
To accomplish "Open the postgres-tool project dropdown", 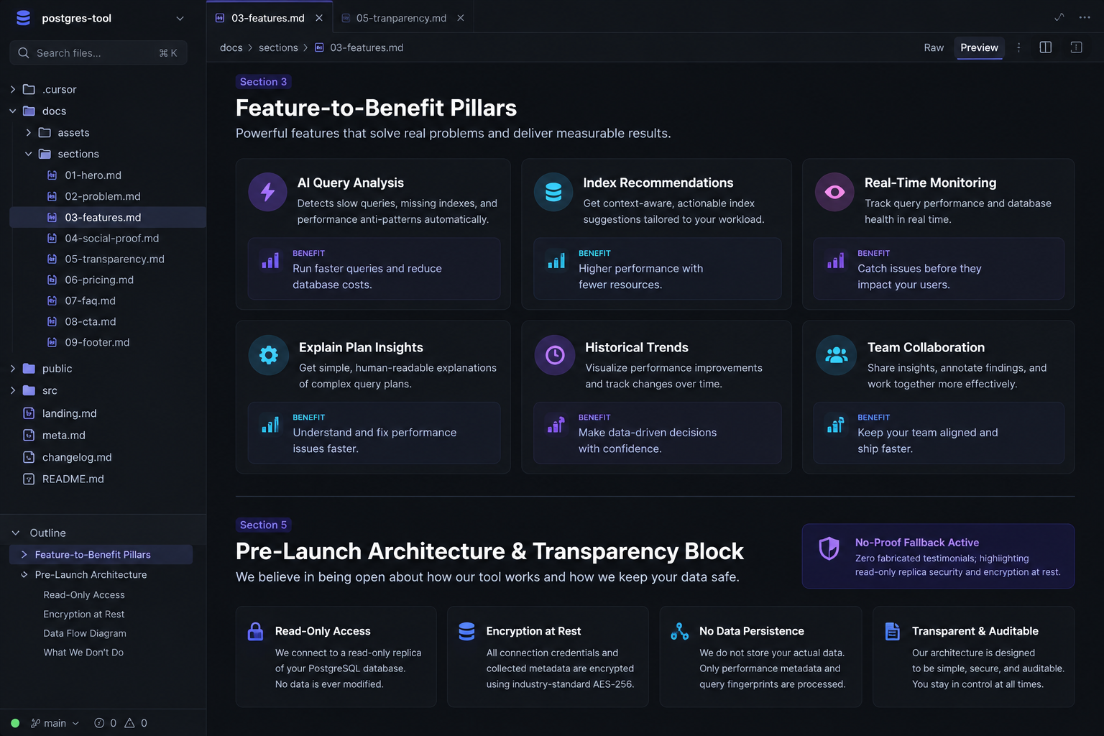I will pyautogui.click(x=180, y=19).
